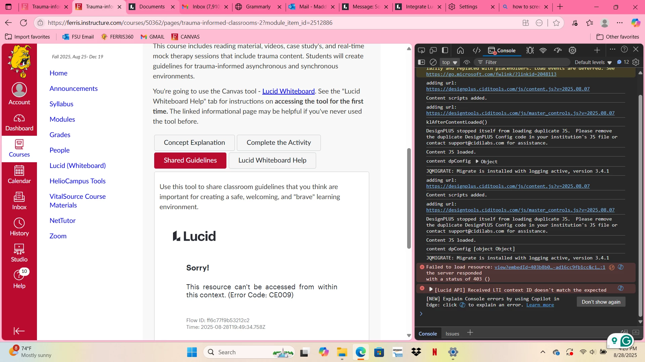The height and width of the screenshot is (362, 645).
Task: Select the Shared Guidelines tab
Action: 190,160
